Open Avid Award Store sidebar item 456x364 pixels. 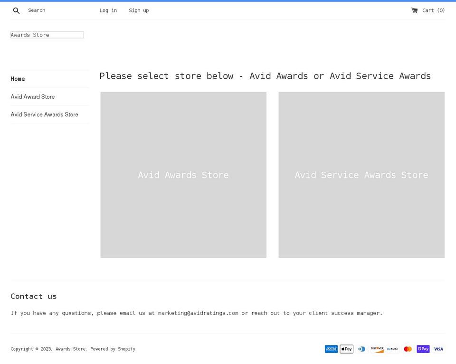click(33, 97)
